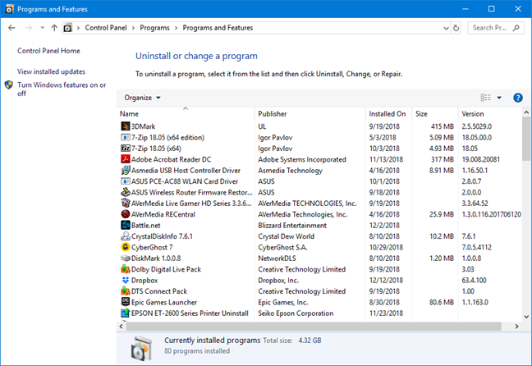Click the DiskMark 1.0.0.8 icon
The image size is (532, 366).
click(125, 258)
